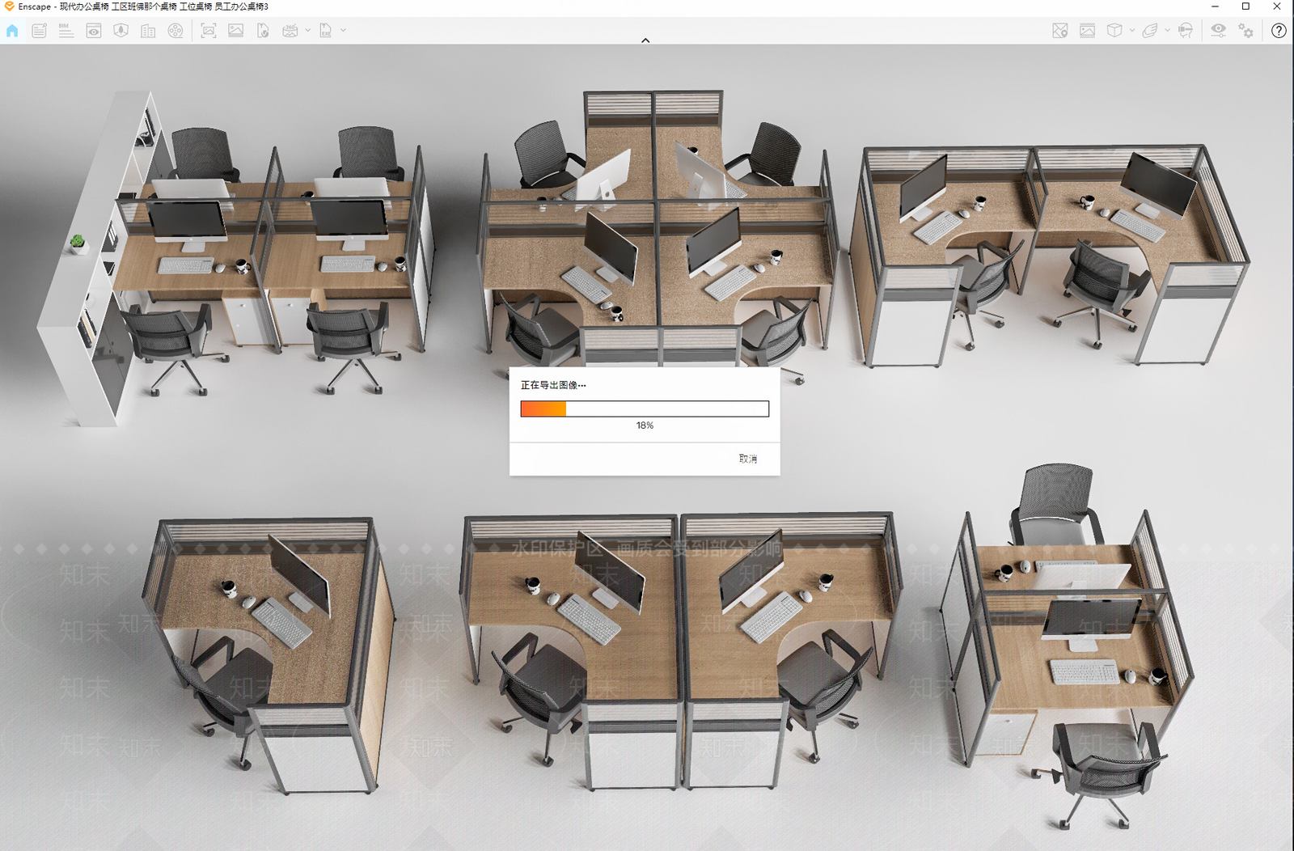Open the annotations notes panel icon
1294x851 pixels.
click(39, 31)
